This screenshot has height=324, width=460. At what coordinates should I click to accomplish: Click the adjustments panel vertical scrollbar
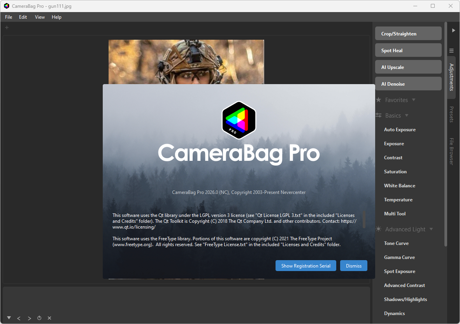(446, 134)
